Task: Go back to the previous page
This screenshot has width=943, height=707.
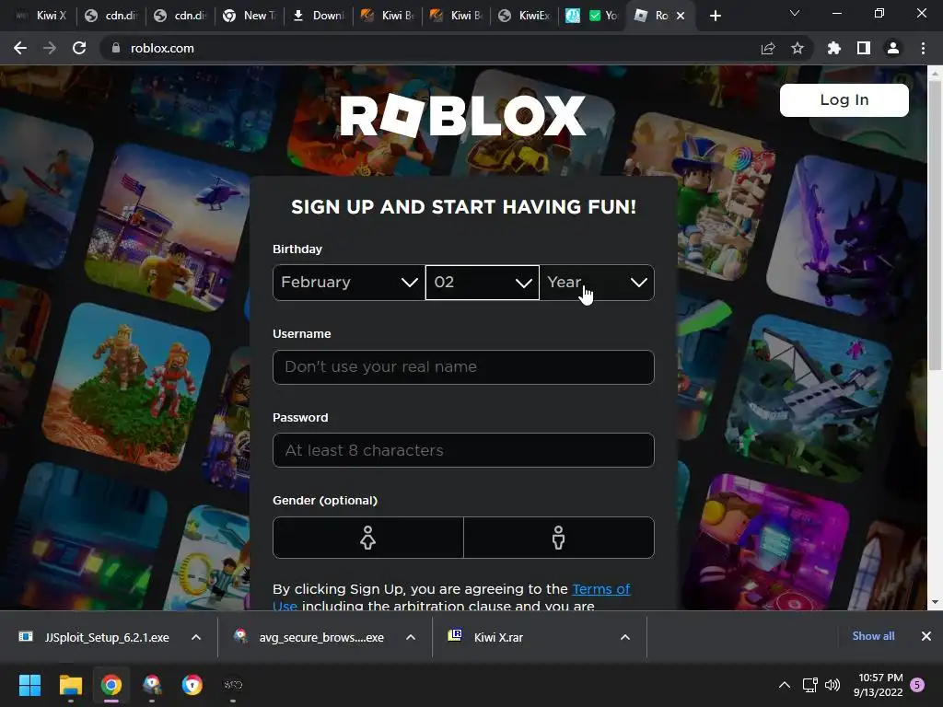Action: 20,48
